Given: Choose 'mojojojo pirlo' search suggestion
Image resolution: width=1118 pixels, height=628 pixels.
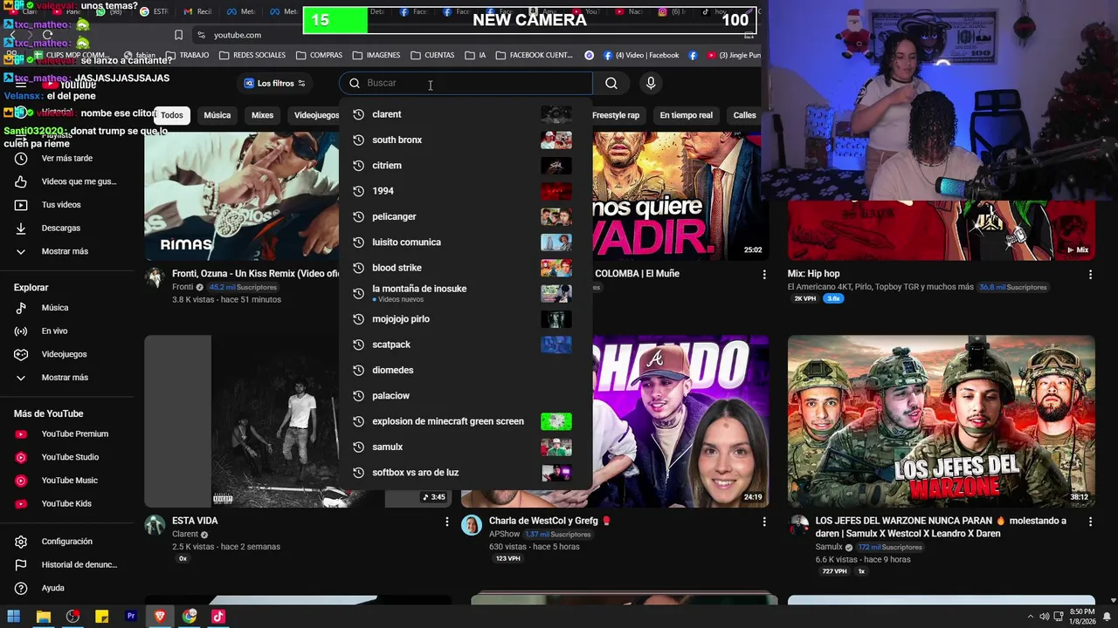Looking at the screenshot, I should [466, 319].
